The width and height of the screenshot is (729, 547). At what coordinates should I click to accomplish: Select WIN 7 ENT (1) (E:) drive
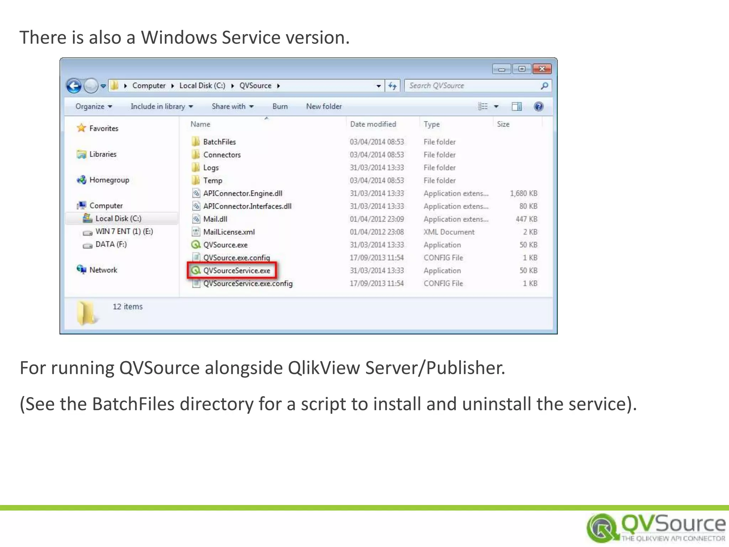click(124, 231)
